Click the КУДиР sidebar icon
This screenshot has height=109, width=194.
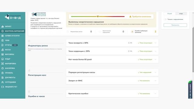tap(2, 59)
